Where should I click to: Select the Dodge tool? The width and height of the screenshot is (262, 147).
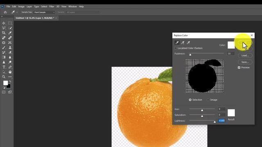(x=10, y=62)
